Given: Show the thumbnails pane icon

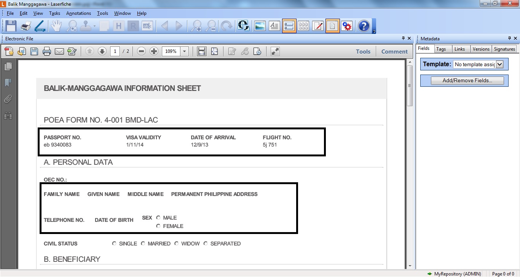Looking at the screenshot, I should 303,26.
